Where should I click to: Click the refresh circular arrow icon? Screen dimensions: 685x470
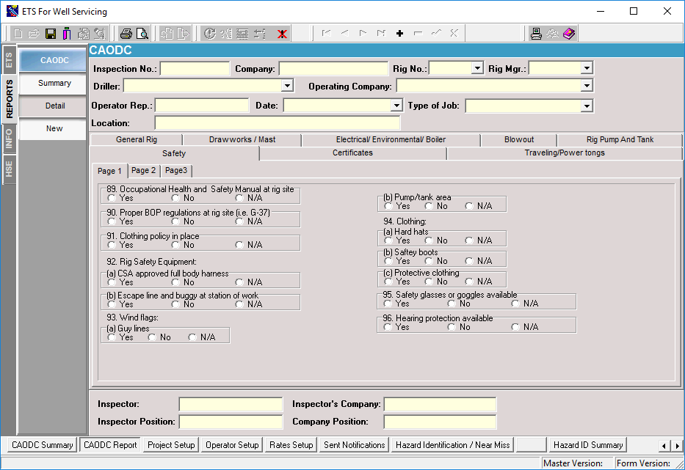pyautogui.click(x=210, y=34)
